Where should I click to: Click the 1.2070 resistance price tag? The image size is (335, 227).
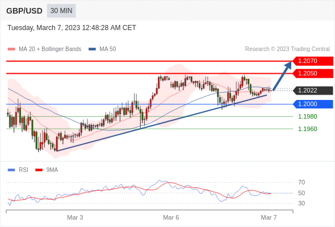313,61
